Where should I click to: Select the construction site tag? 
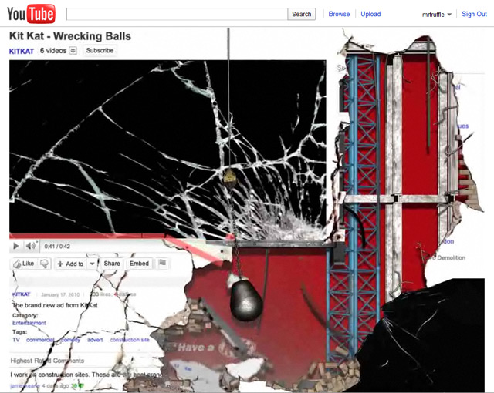[130, 340]
